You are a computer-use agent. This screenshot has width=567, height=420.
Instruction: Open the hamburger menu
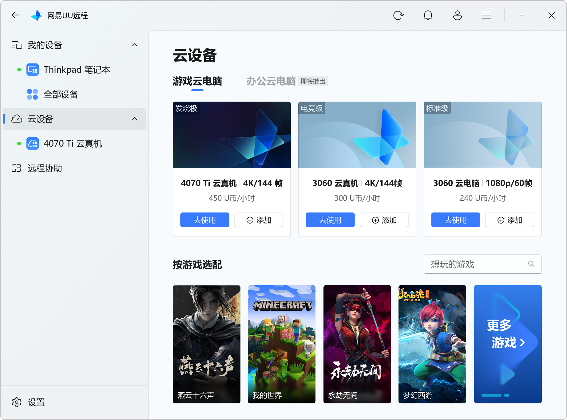point(487,15)
